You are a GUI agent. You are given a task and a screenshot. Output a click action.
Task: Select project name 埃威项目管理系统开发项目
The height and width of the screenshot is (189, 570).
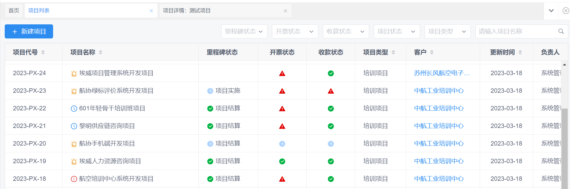[116, 73]
